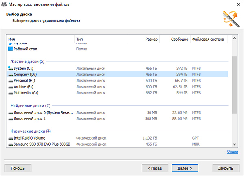Click the Локальный диск 1 drive icon
The height and width of the screenshot is (176, 244).
[11, 119]
